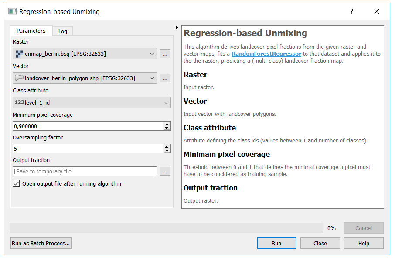Decrease Oversampling factor with down arrow
The width and height of the screenshot is (395, 261).
click(167, 150)
